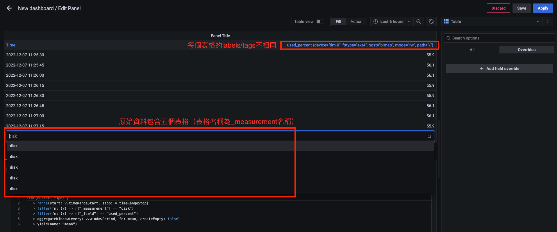
Task: Open the Last 6 hours time picker
Action: tap(392, 21)
